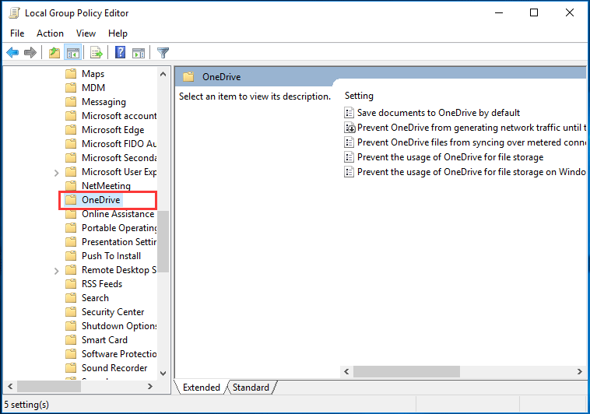Viewport: 590px width, 414px height.
Task: Expand the Remote Desktop S tree node
Action: click(57, 271)
